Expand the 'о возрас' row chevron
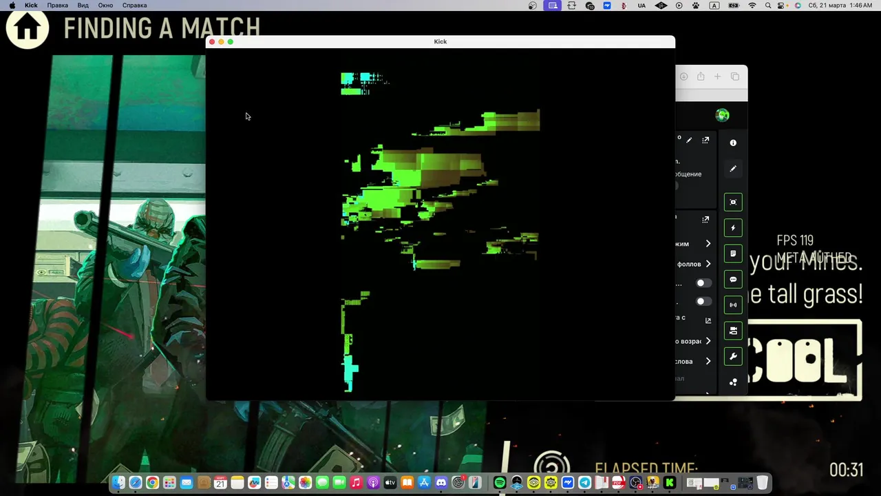 click(x=708, y=341)
